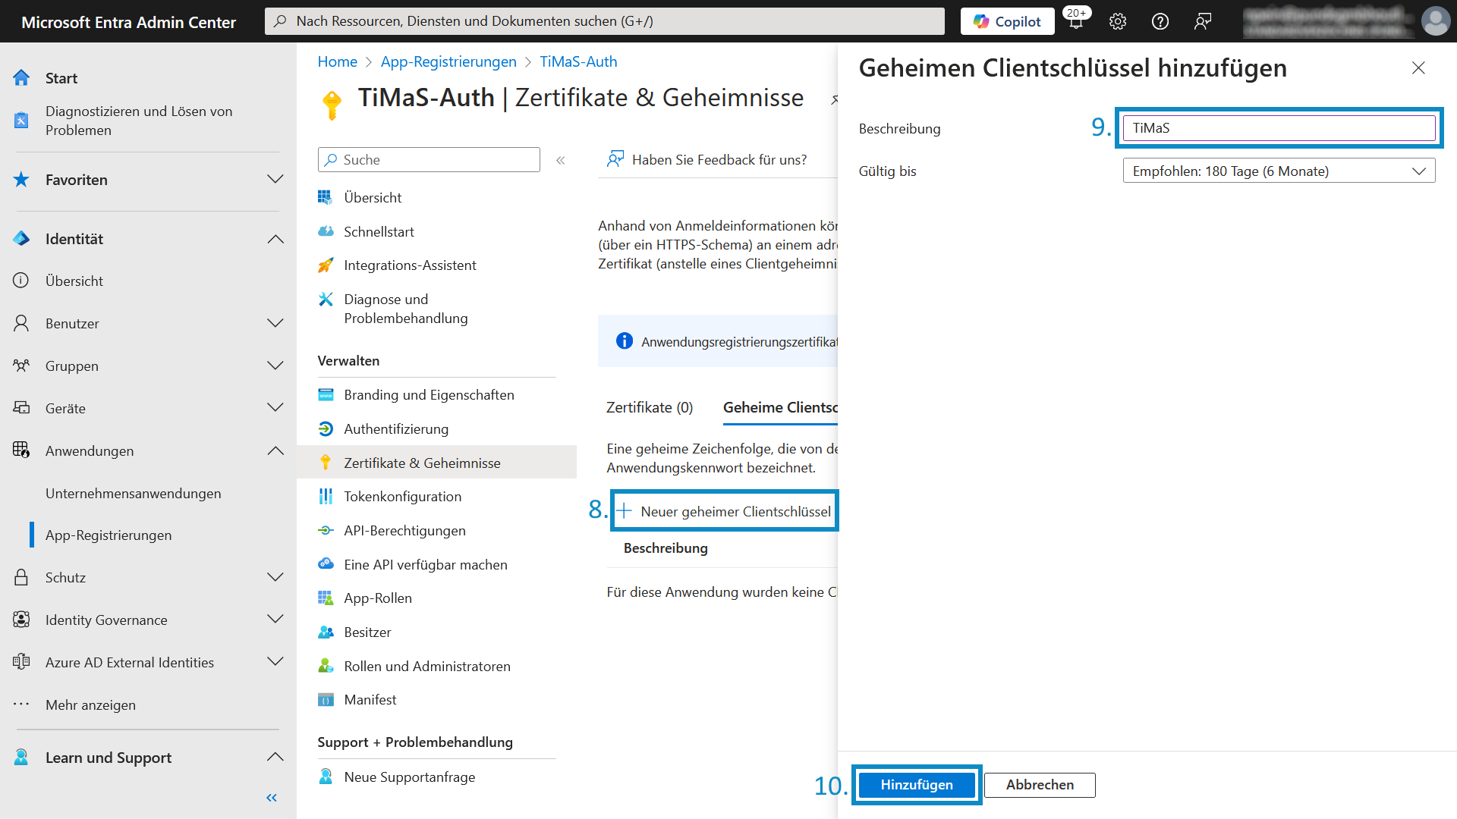Click the info icon in the Anwendungsregistrierungszertifikat banner

click(625, 341)
